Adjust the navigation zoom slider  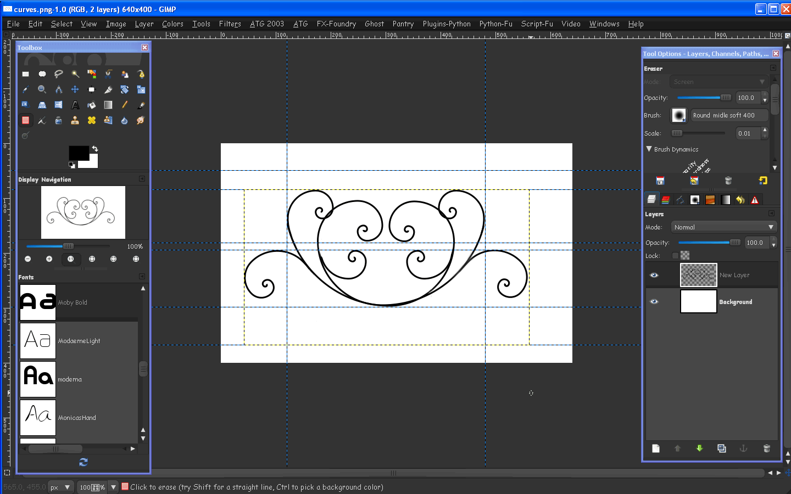pos(68,246)
